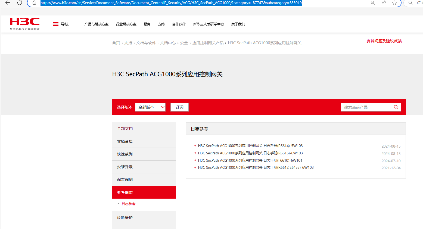Click the 2021-12-04 date text
The image size is (423, 229).
[x=391, y=168]
